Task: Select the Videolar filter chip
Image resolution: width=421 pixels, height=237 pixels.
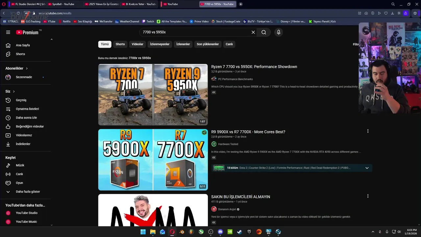Action: [137, 44]
